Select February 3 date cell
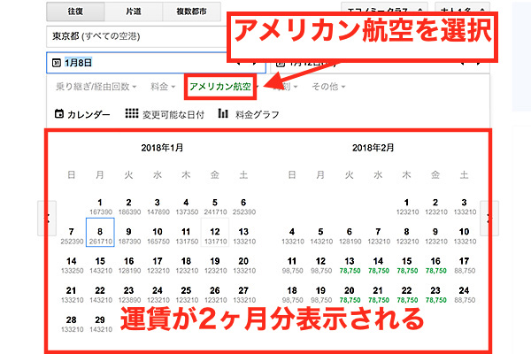This screenshot has width=531, height=354. point(465,207)
